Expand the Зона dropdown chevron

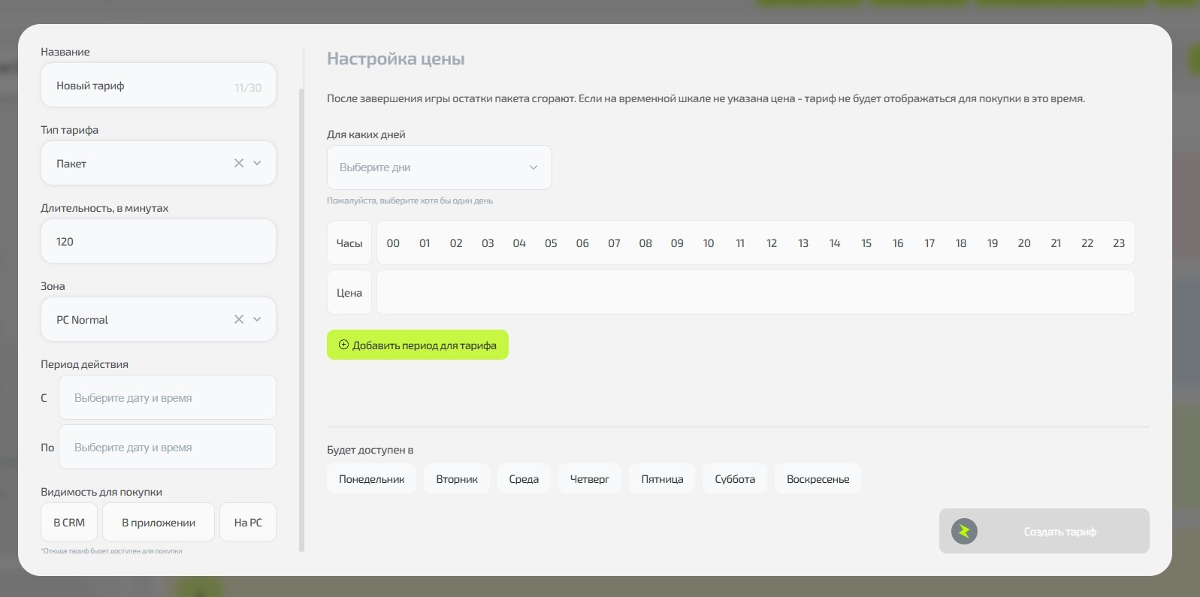pos(257,319)
